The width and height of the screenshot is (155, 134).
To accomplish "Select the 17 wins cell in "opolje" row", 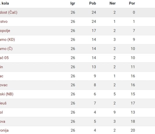I will click(94, 31).
